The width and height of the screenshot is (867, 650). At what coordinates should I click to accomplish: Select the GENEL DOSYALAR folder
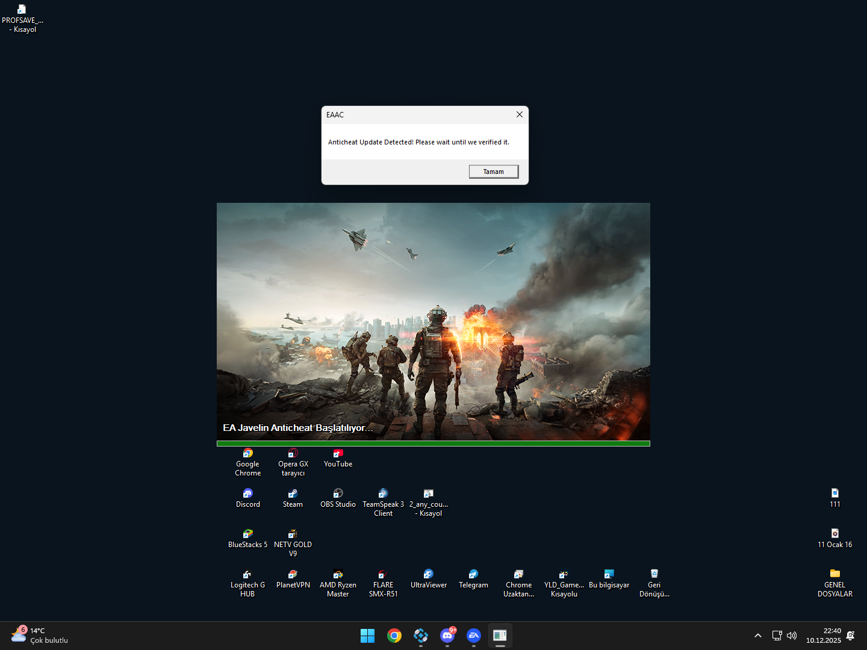coord(834,583)
